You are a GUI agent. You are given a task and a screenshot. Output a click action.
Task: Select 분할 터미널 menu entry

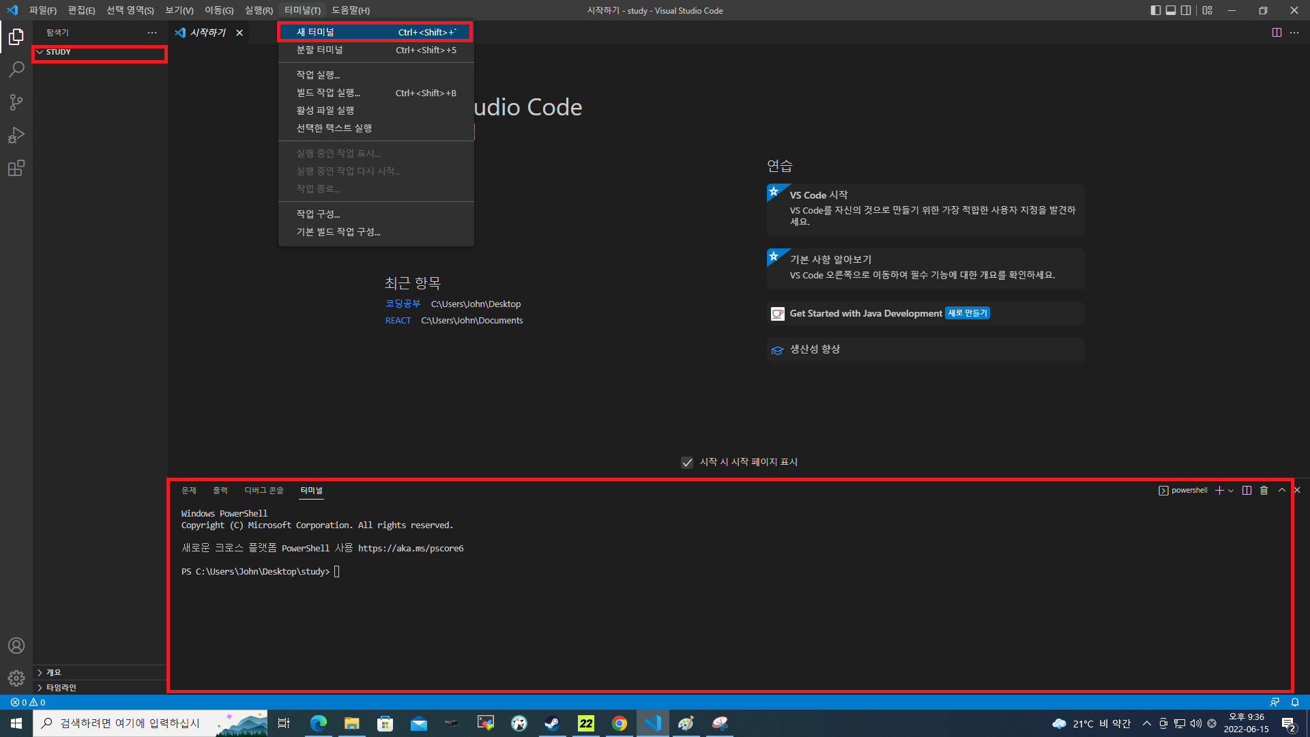tap(319, 50)
